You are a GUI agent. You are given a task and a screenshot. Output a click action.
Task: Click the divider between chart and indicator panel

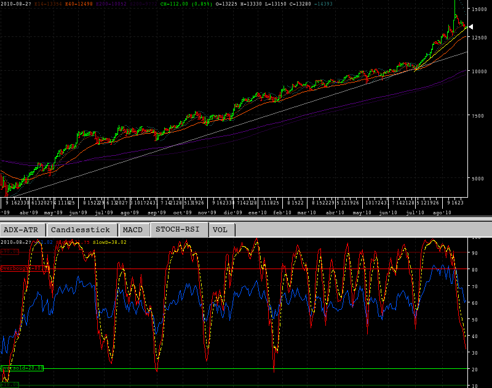tap(246, 218)
